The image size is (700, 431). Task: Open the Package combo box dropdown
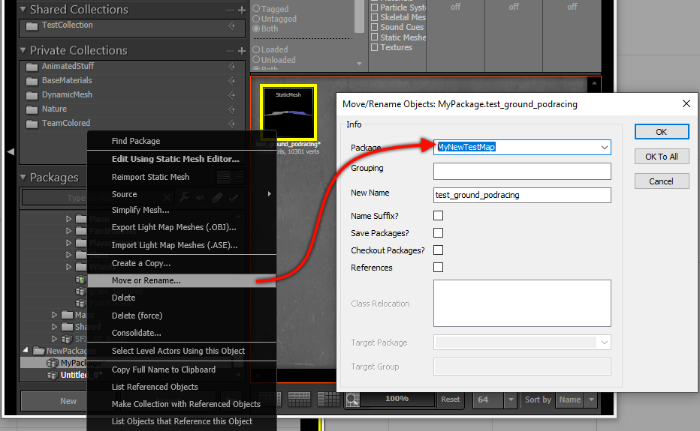point(604,148)
